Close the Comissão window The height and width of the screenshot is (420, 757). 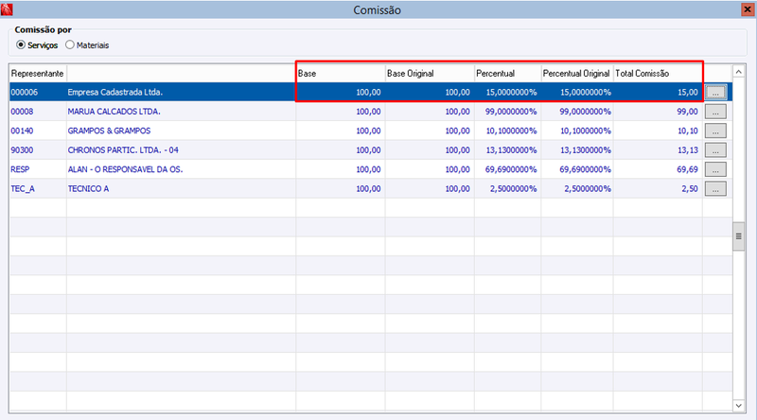[748, 9]
